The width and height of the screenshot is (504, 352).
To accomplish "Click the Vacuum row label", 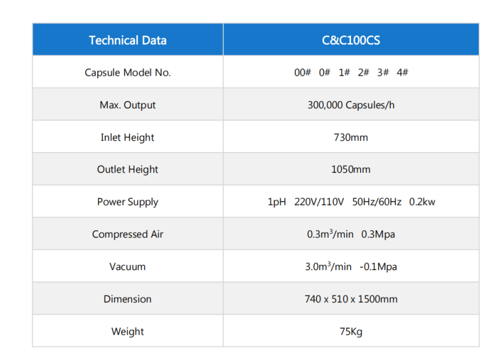I will point(128,267).
